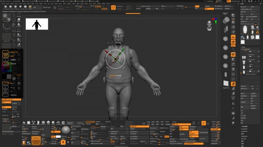
Task: Click the large material preview sphere
Action: pyautogui.click(x=66, y=130)
